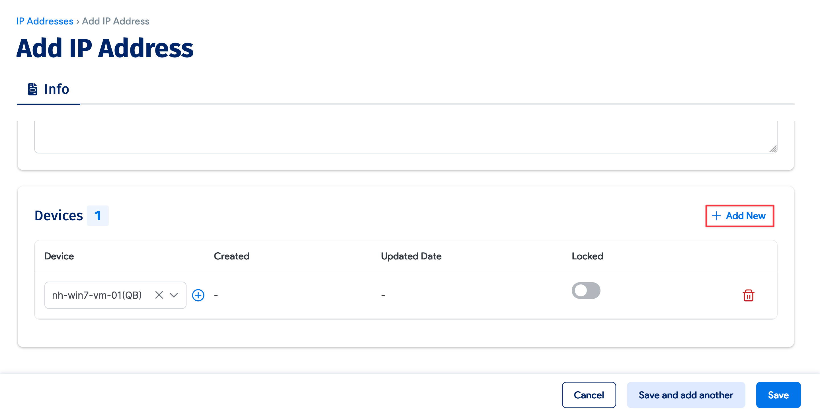Click the Info tab document icon
Image resolution: width=820 pixels, height=416 pixels.
32,89
